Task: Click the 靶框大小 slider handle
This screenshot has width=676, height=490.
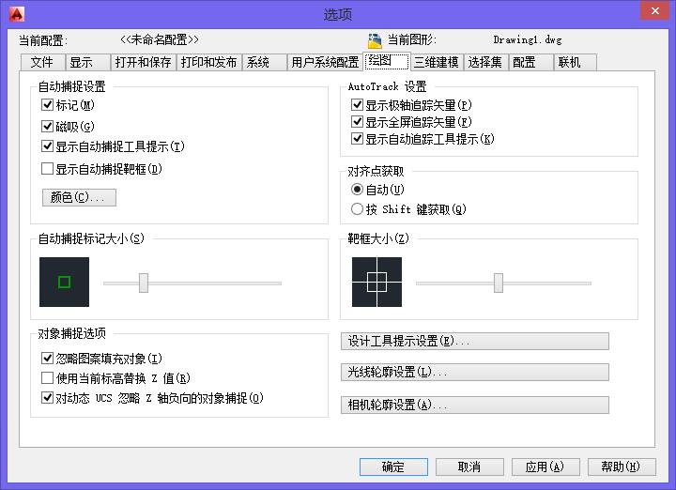Action: 499,283
